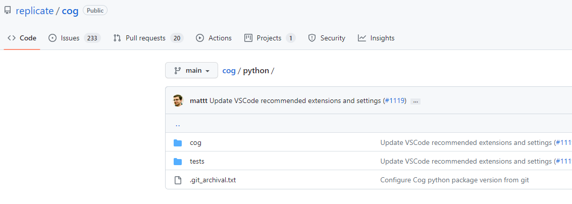572x204 pixels.
Task: Click mattt's avatar in the commit row
Action: pyautogui.click(x=178, y=100)
